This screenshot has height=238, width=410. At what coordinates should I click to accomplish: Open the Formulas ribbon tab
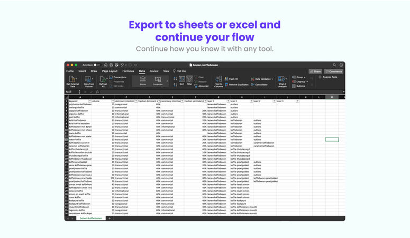point(128,71)
